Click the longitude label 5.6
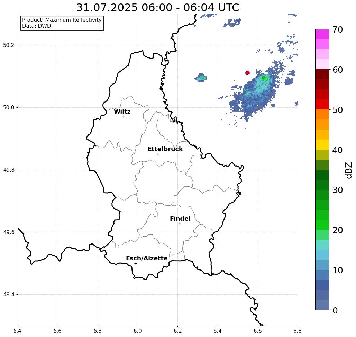356x337 pixels. point(58,331)
